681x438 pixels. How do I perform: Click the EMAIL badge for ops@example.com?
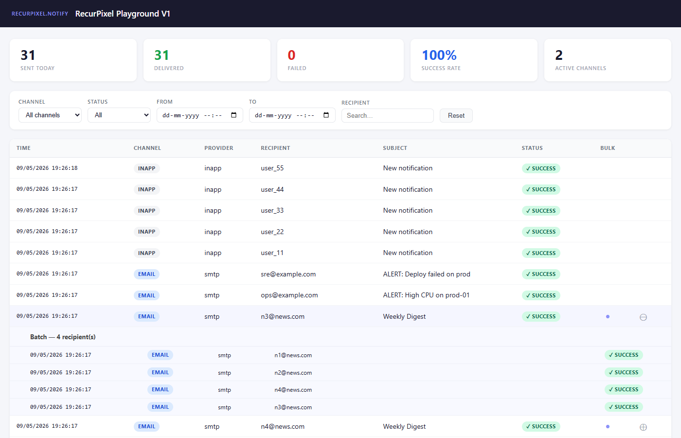pos(147,295)
